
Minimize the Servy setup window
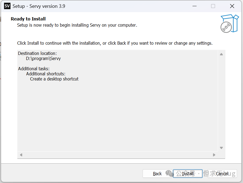click(x=194, y=6)
